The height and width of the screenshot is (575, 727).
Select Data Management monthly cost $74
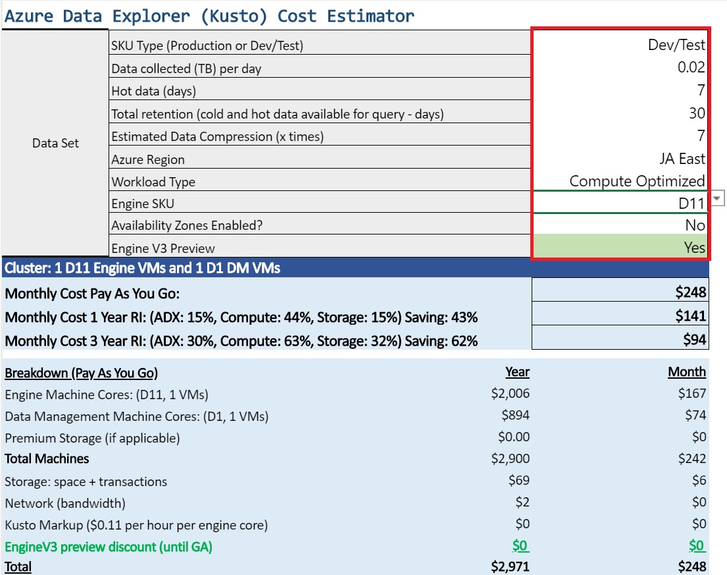point(695,415)
